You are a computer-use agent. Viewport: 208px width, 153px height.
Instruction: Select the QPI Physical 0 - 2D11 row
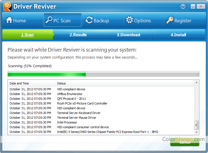pos(101,99)
